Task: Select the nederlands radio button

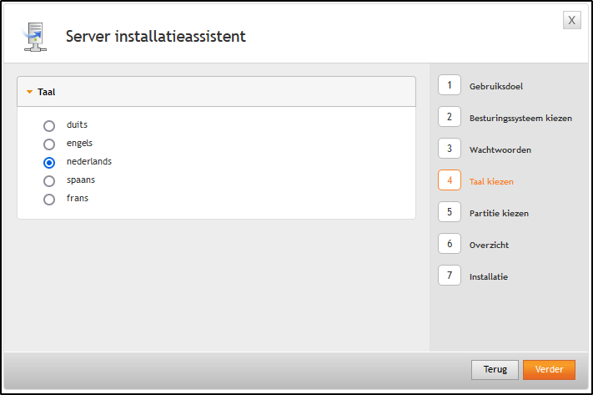Action: pos(49,162)
